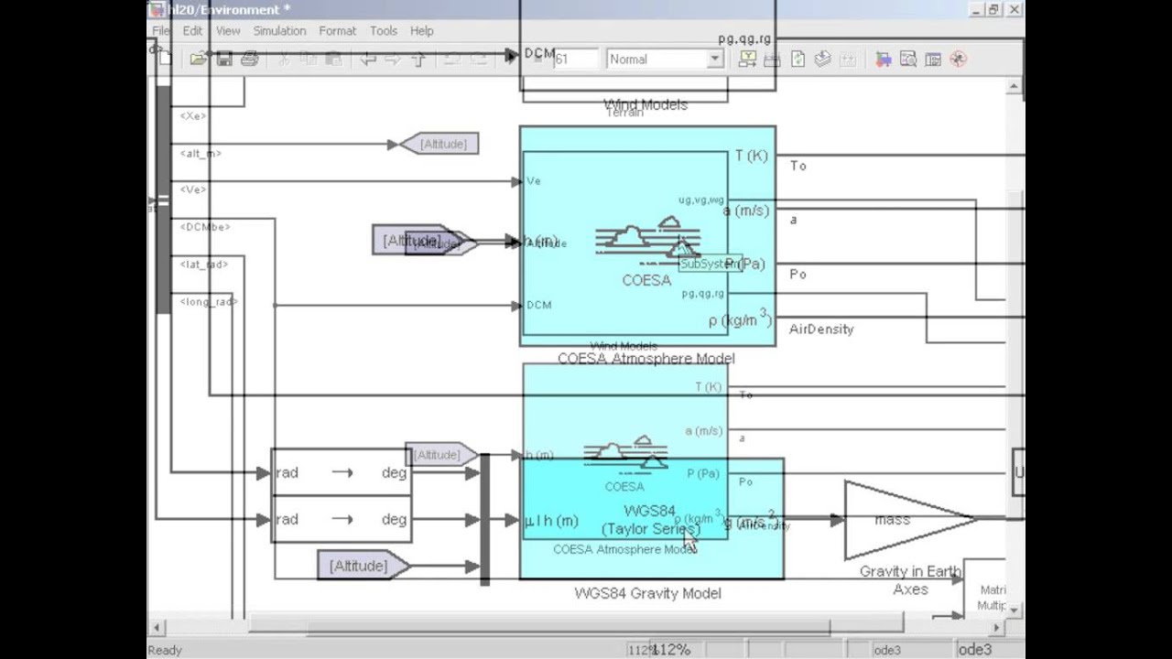Click the '<alt_m>' signal label
Screen dimensions: 1172x659
point(201,154)
